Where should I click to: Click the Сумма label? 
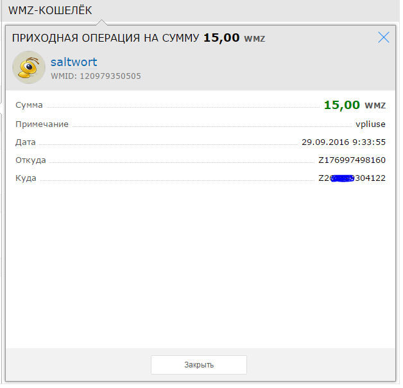(29, 105)
